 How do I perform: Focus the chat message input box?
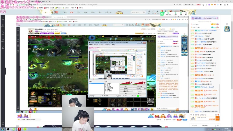[x=206, y=118]
